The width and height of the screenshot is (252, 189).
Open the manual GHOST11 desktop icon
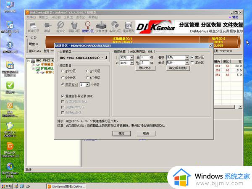[x=10, y=130]
